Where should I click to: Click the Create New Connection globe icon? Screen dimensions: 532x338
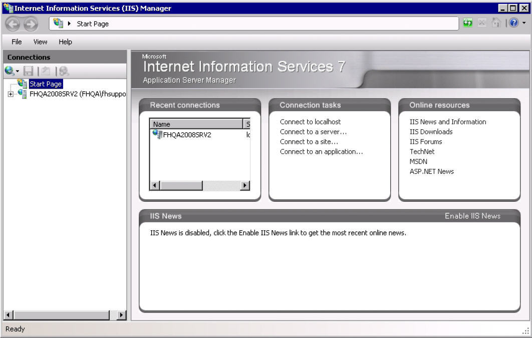[9, 71]
